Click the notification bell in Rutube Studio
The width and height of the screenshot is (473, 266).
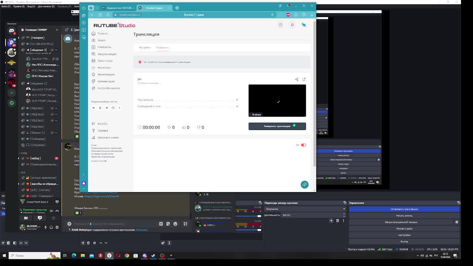click(292, 25)
